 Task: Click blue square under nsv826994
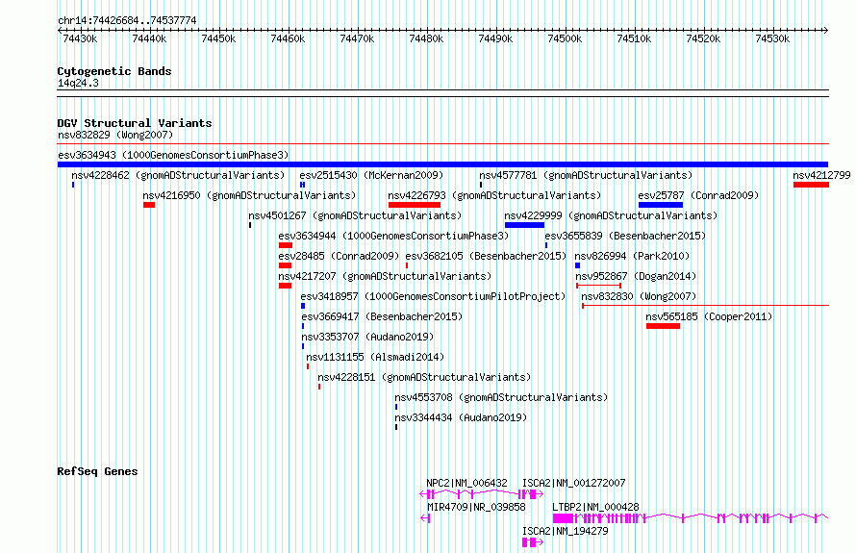point(578,265)
